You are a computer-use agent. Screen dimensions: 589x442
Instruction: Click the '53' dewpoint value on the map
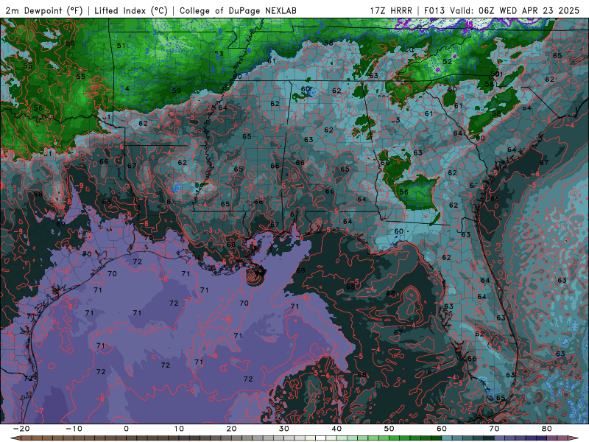[219, 53]
